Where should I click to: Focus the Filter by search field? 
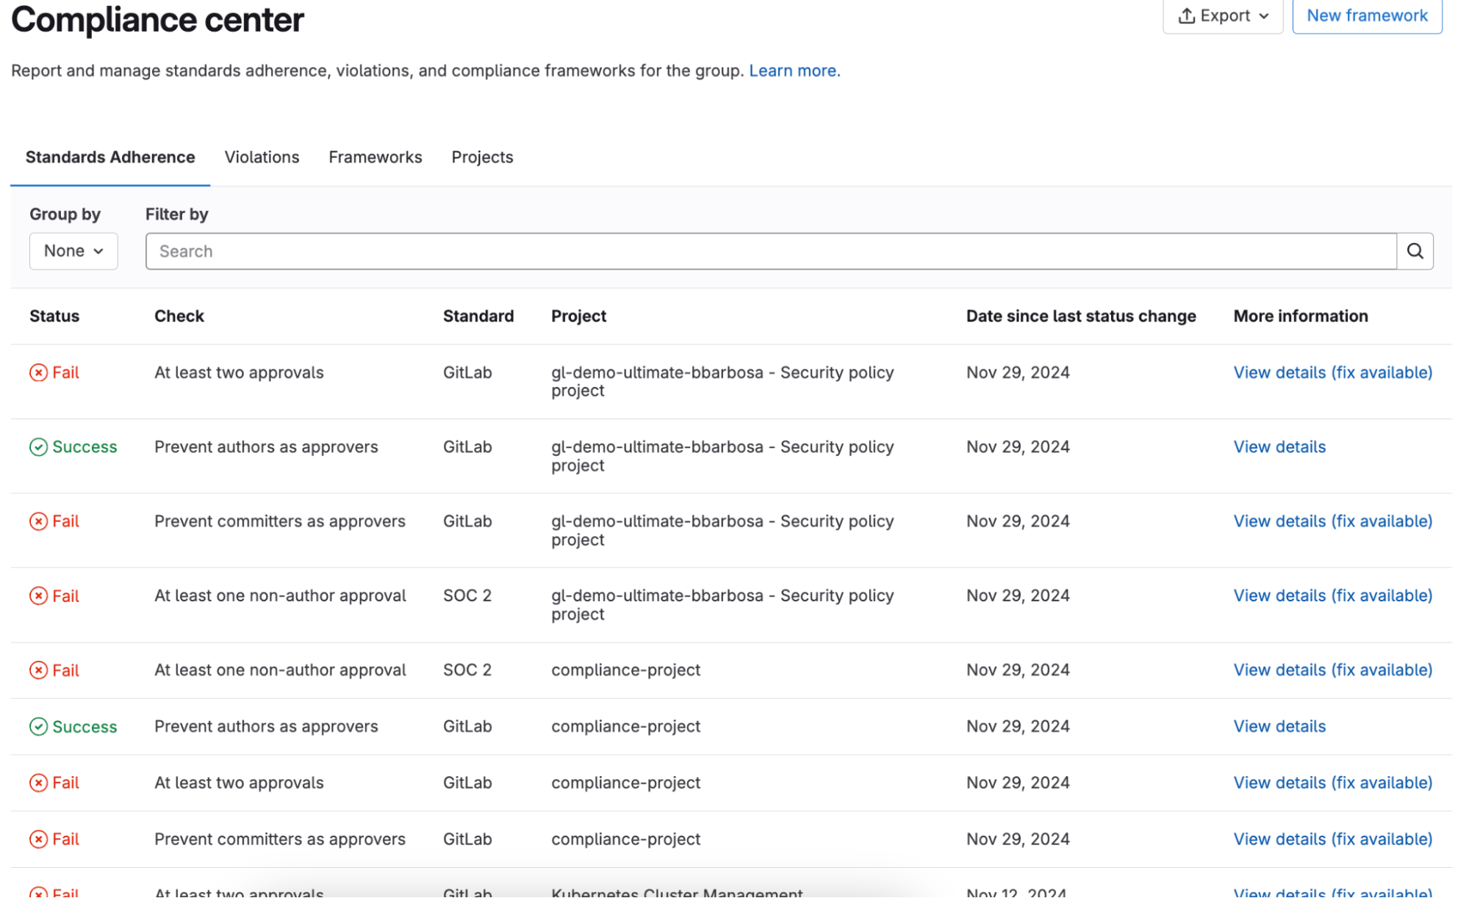(x=770, y=251)
